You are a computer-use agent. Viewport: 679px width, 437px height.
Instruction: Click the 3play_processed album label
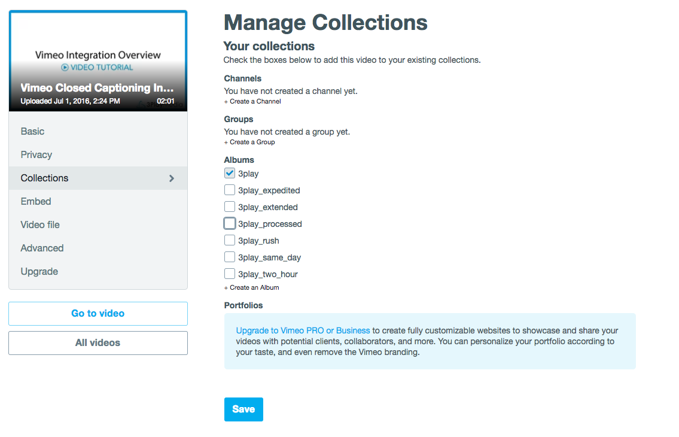(270, 224)
